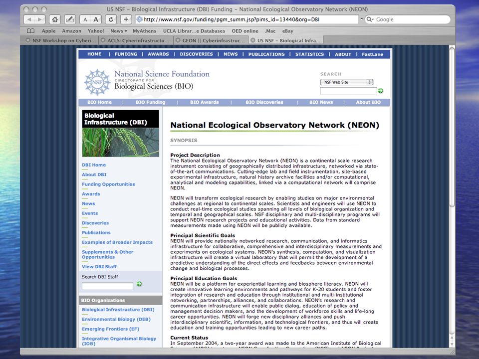Screen dimensions: 479x359
Task: Open the FUNDING menu item
Action: (126, 54)
